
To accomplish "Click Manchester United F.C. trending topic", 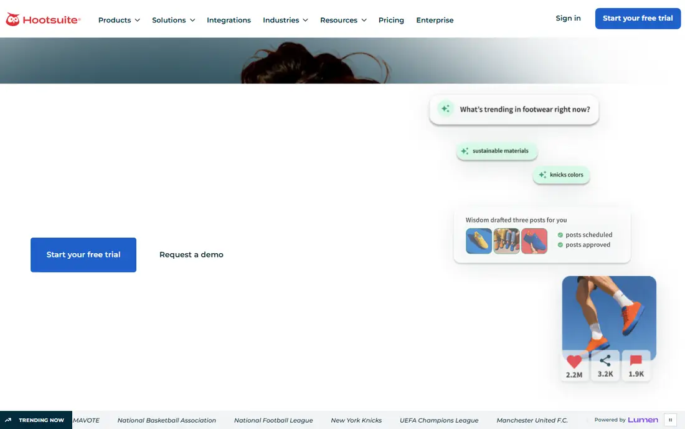I will pyautogui.click(x=532, y=420).
